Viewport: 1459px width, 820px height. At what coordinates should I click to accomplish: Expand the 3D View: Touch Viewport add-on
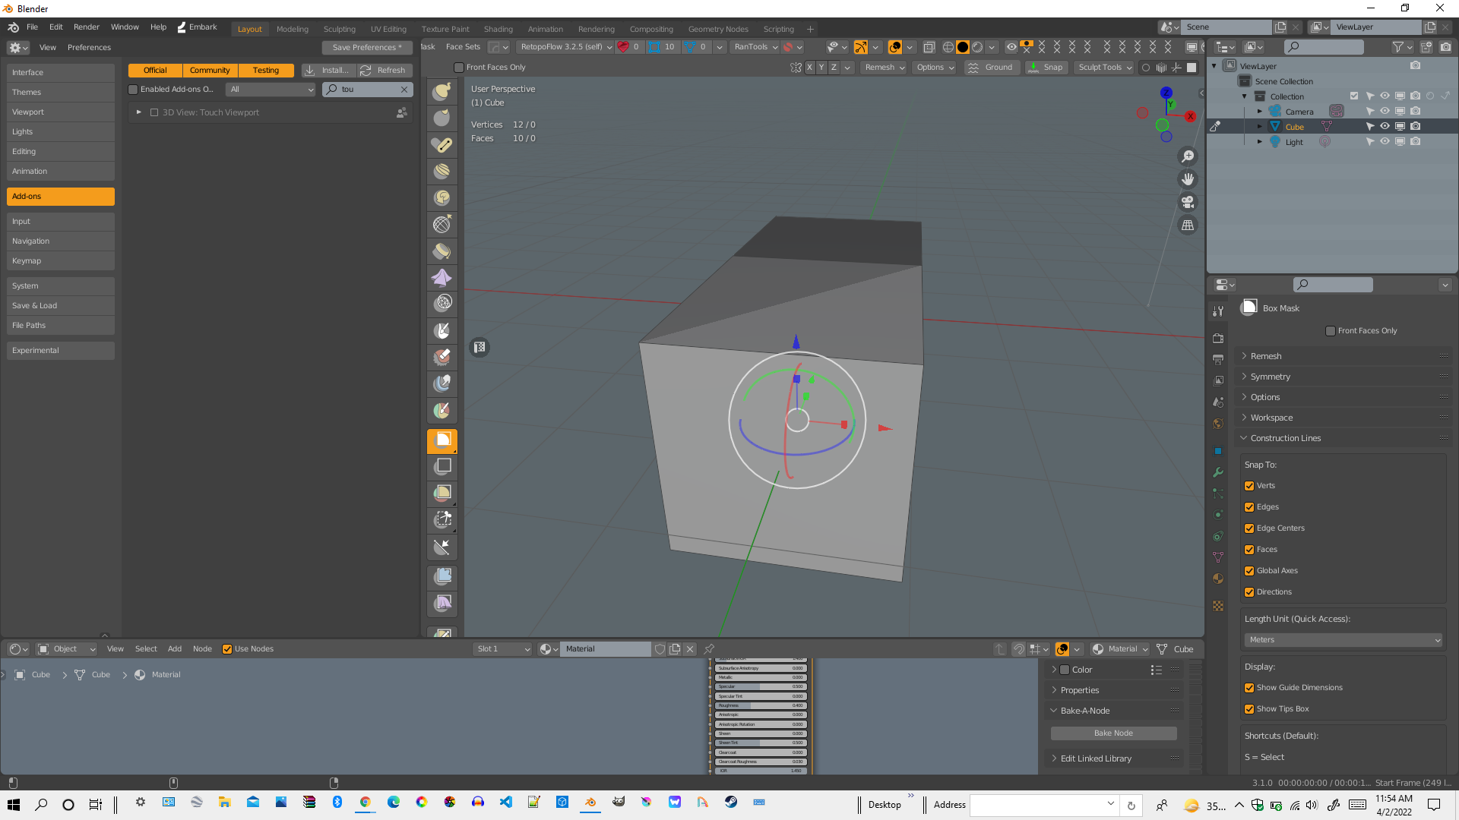[x=138, y=112]
